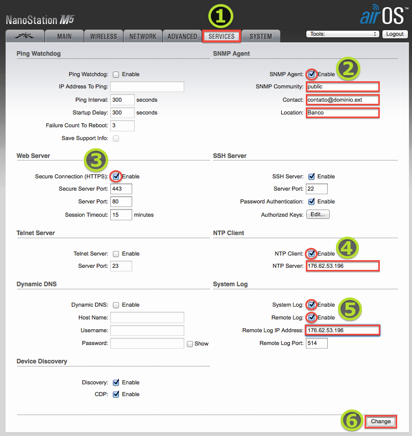Disable the CDP discovery checkbox
The image size is (412, 436).
coord(116,394)
